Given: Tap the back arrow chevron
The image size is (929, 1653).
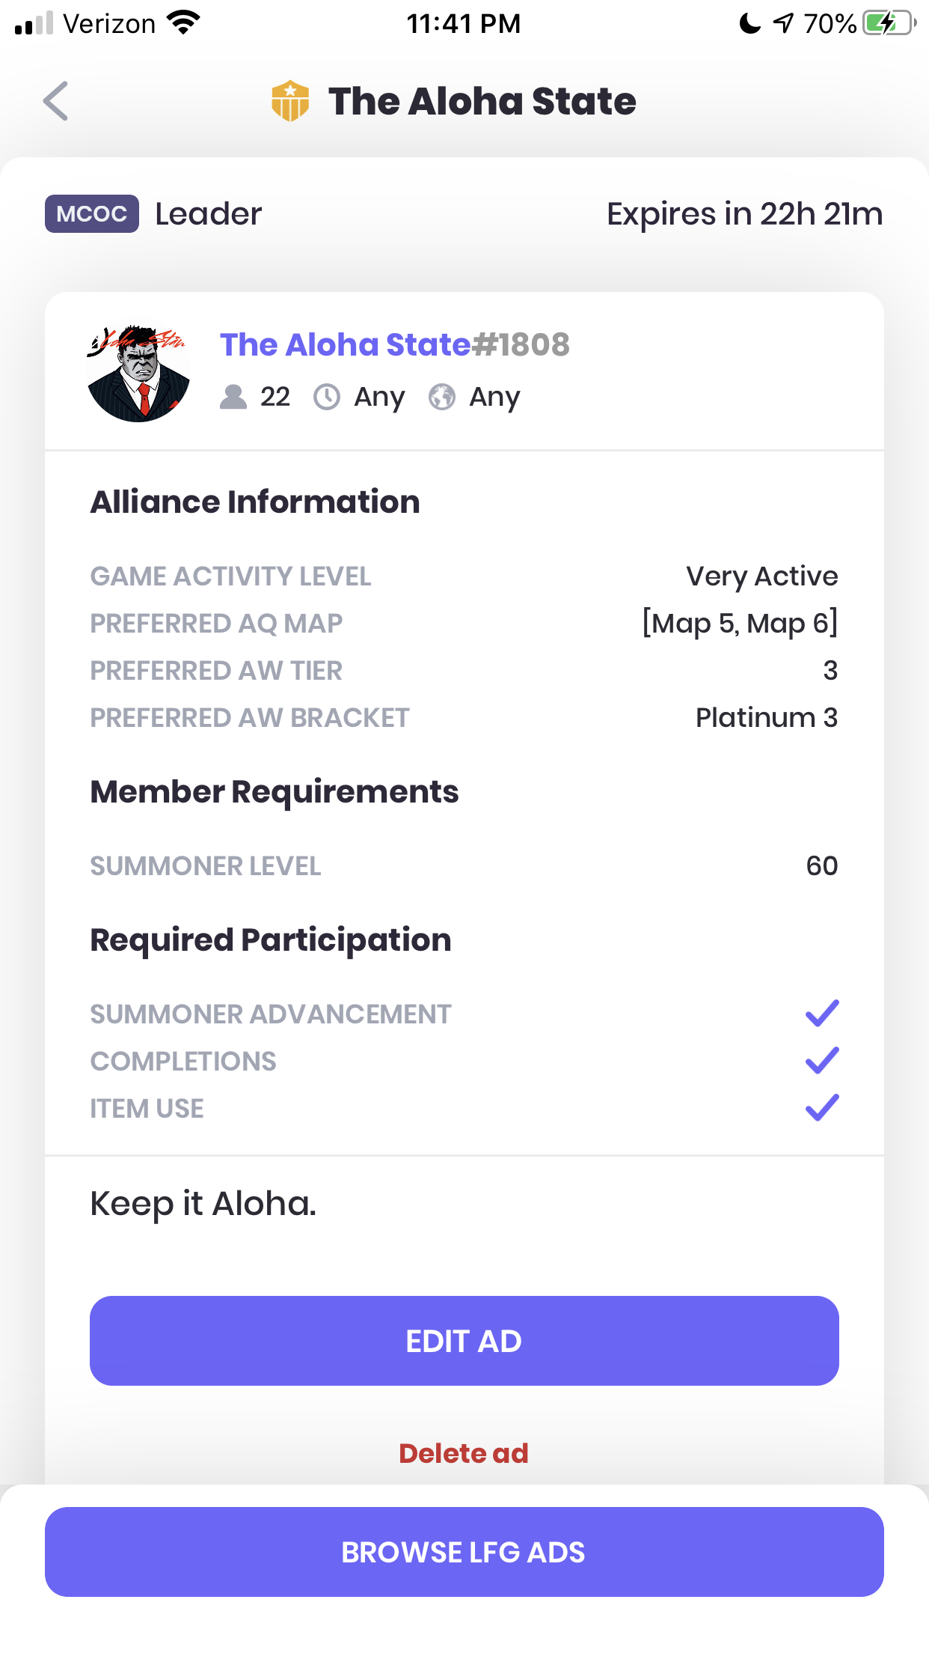Looking at the screenshot, I should [x=56, y=101].
